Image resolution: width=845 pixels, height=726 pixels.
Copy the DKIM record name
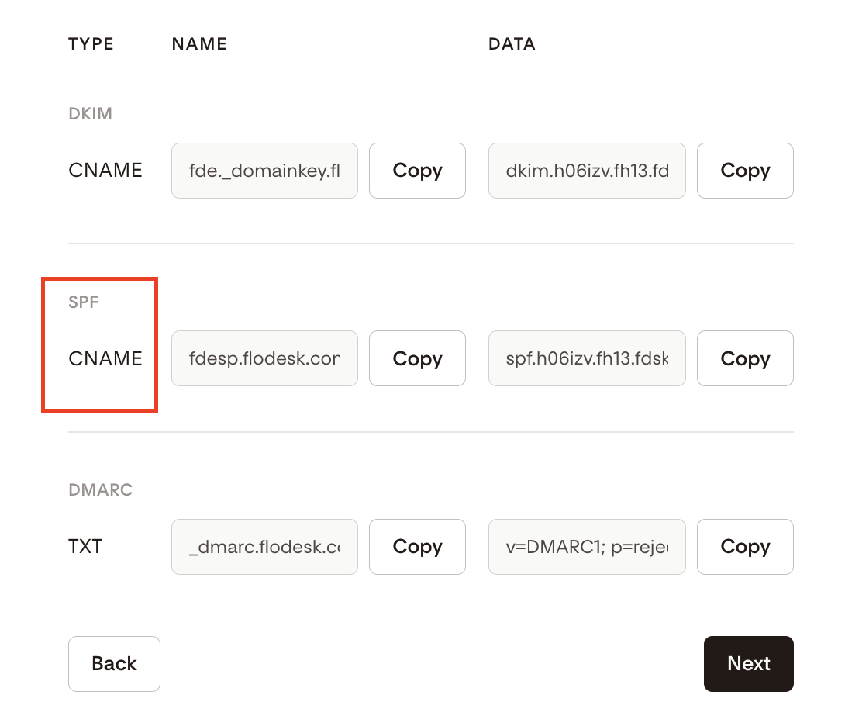tap(417, 171)
